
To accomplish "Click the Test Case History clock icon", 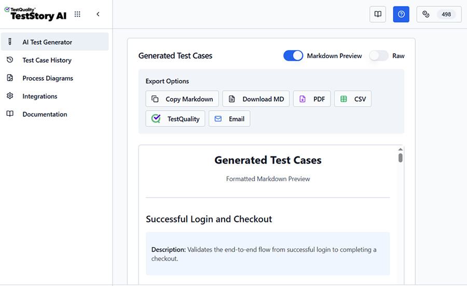I will pyautogui.click(x=10, y=60).
